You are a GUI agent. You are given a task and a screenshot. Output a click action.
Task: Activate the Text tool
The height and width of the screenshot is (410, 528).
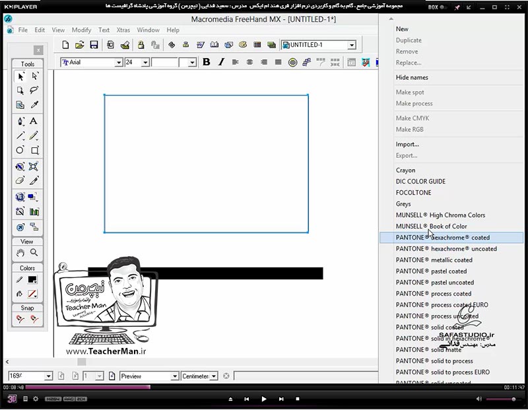click(34, 121)
